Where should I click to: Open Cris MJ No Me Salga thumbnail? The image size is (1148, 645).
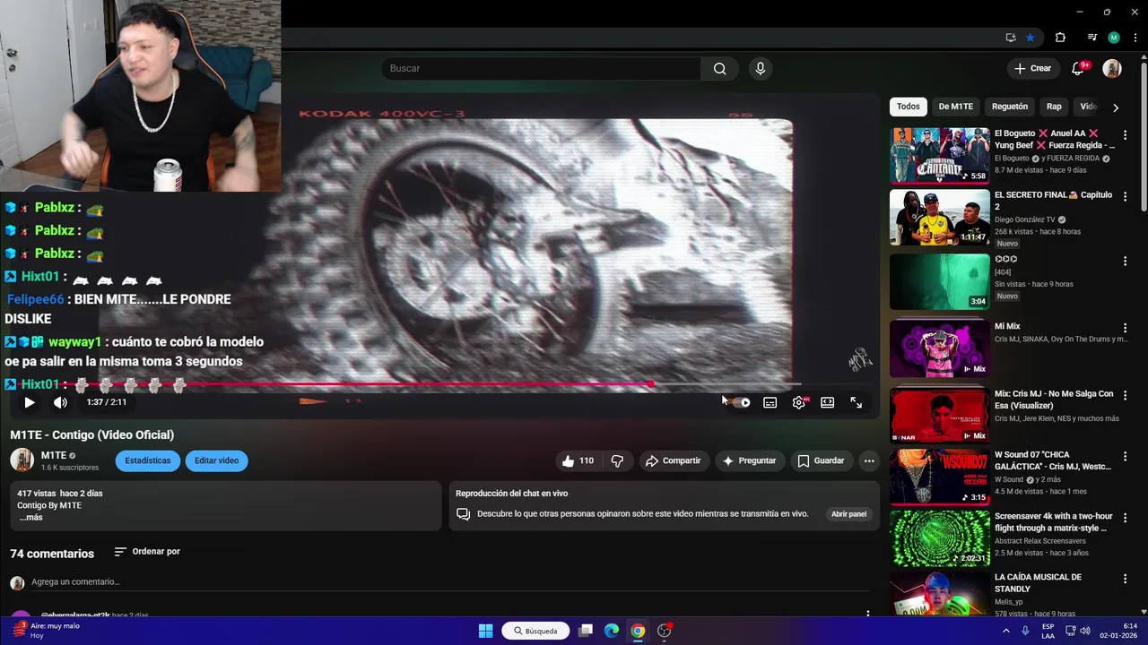point(939,415)
